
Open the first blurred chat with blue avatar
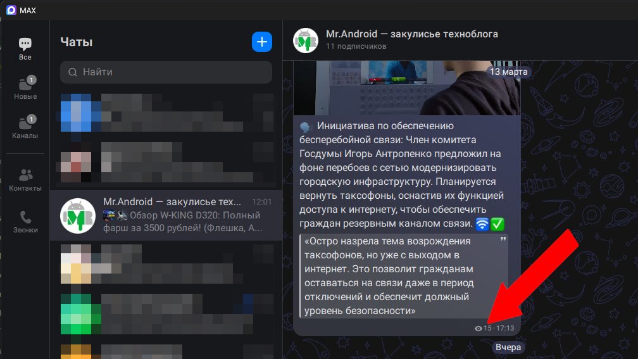point(166,113)
